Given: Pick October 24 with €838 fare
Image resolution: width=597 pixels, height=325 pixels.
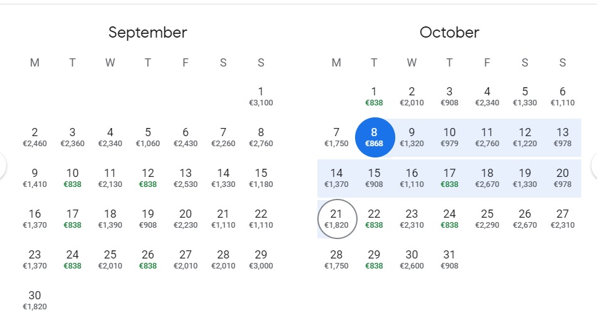Looking at the screenshot, I should tap(449, 218).
